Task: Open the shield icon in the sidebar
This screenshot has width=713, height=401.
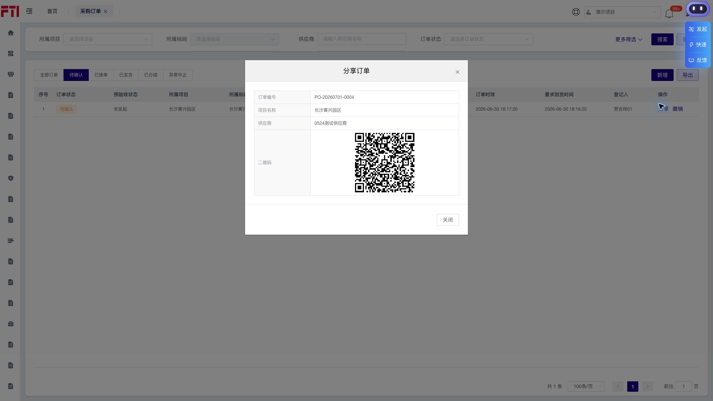Action: (x=11, y=178)
